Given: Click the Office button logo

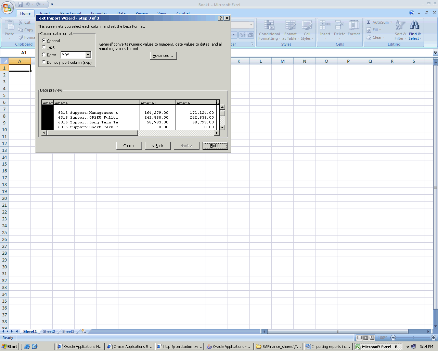Looking at the screenshot, I should (7, 8).
